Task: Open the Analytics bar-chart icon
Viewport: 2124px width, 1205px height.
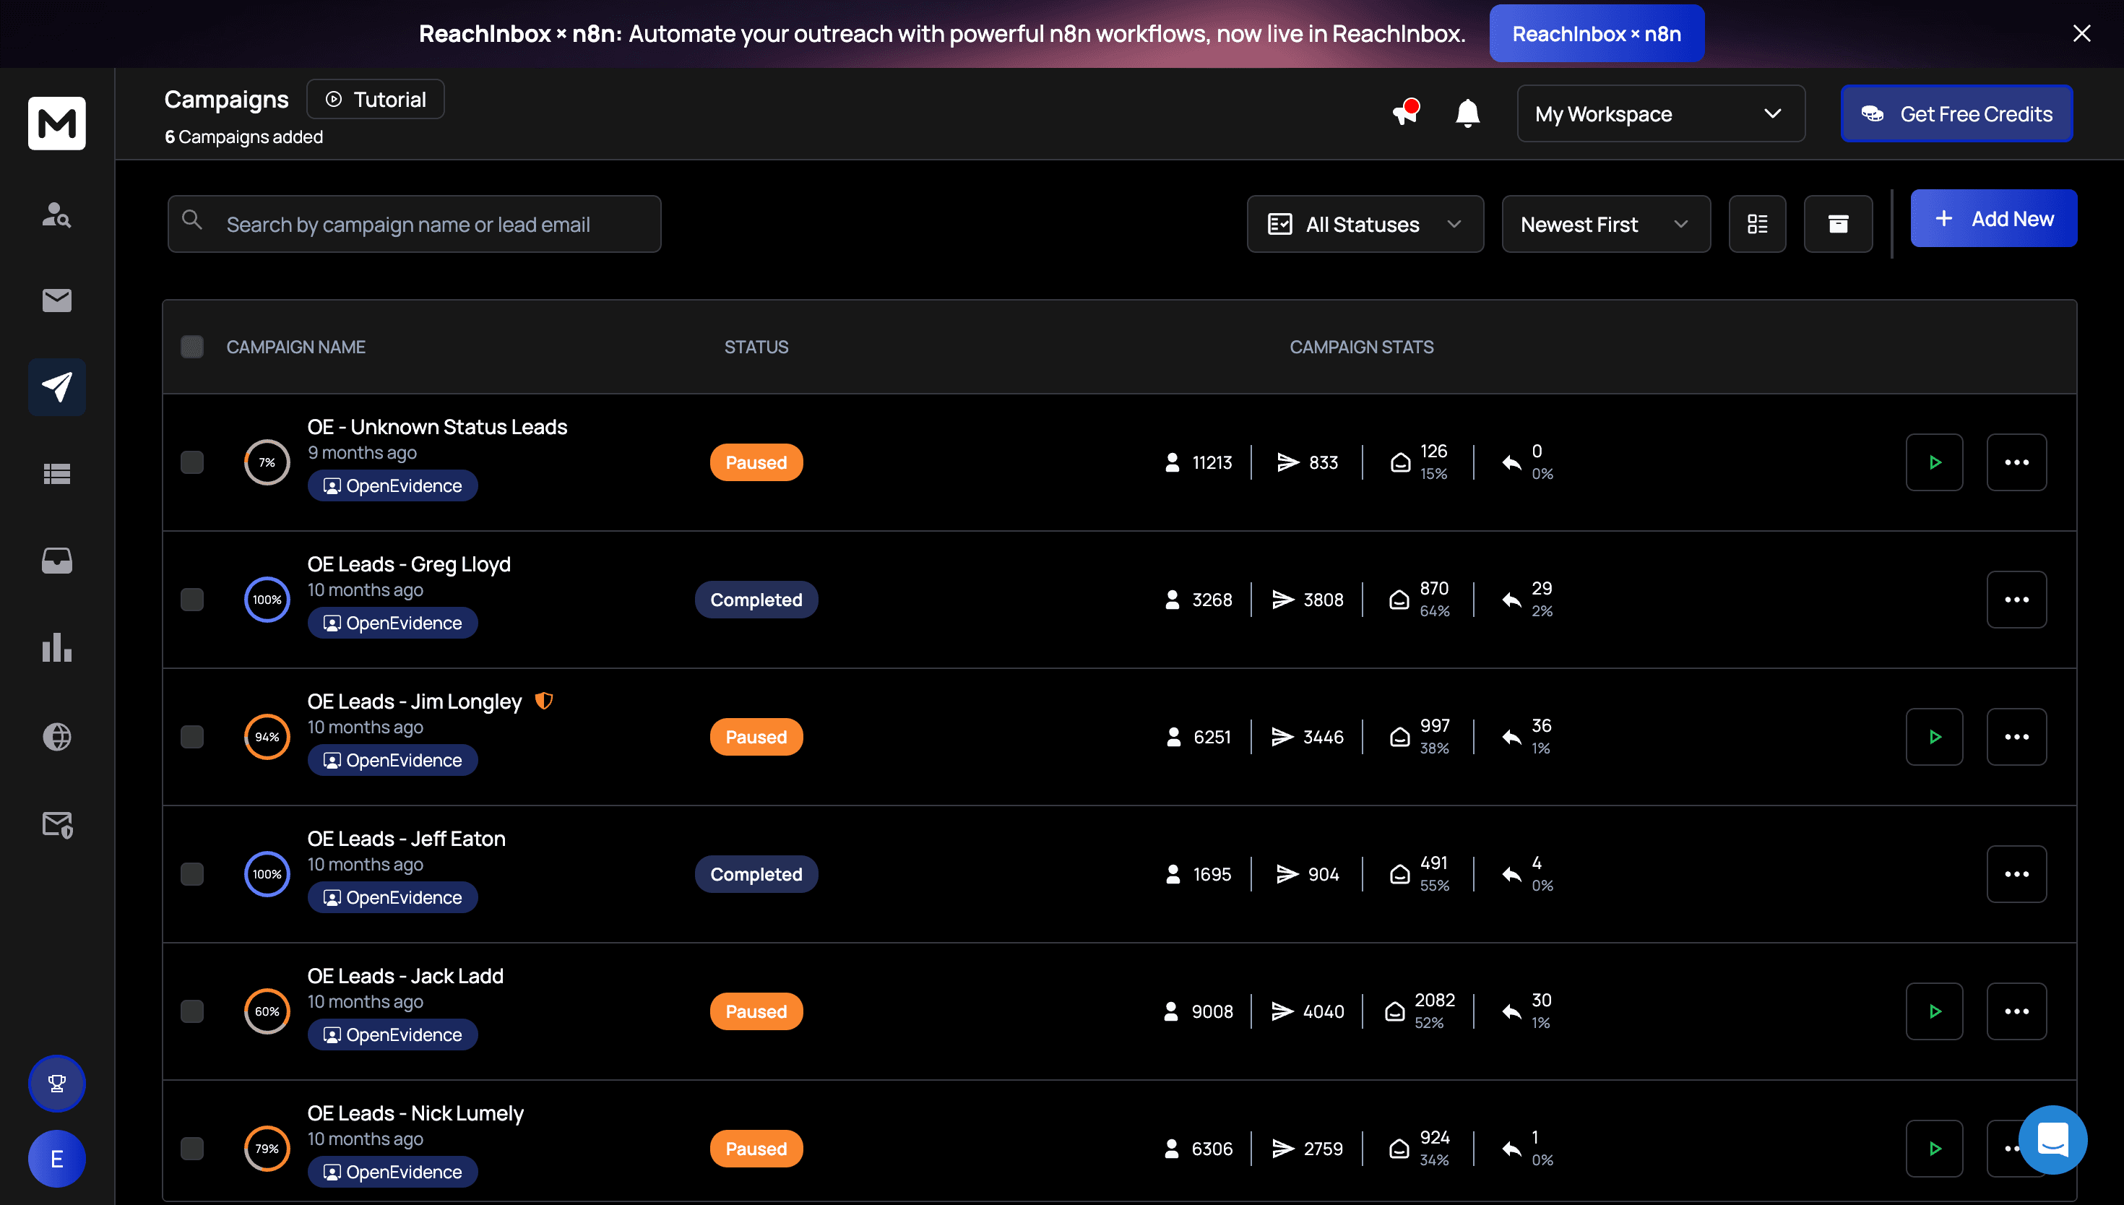Action: click(x=56, y=648)
